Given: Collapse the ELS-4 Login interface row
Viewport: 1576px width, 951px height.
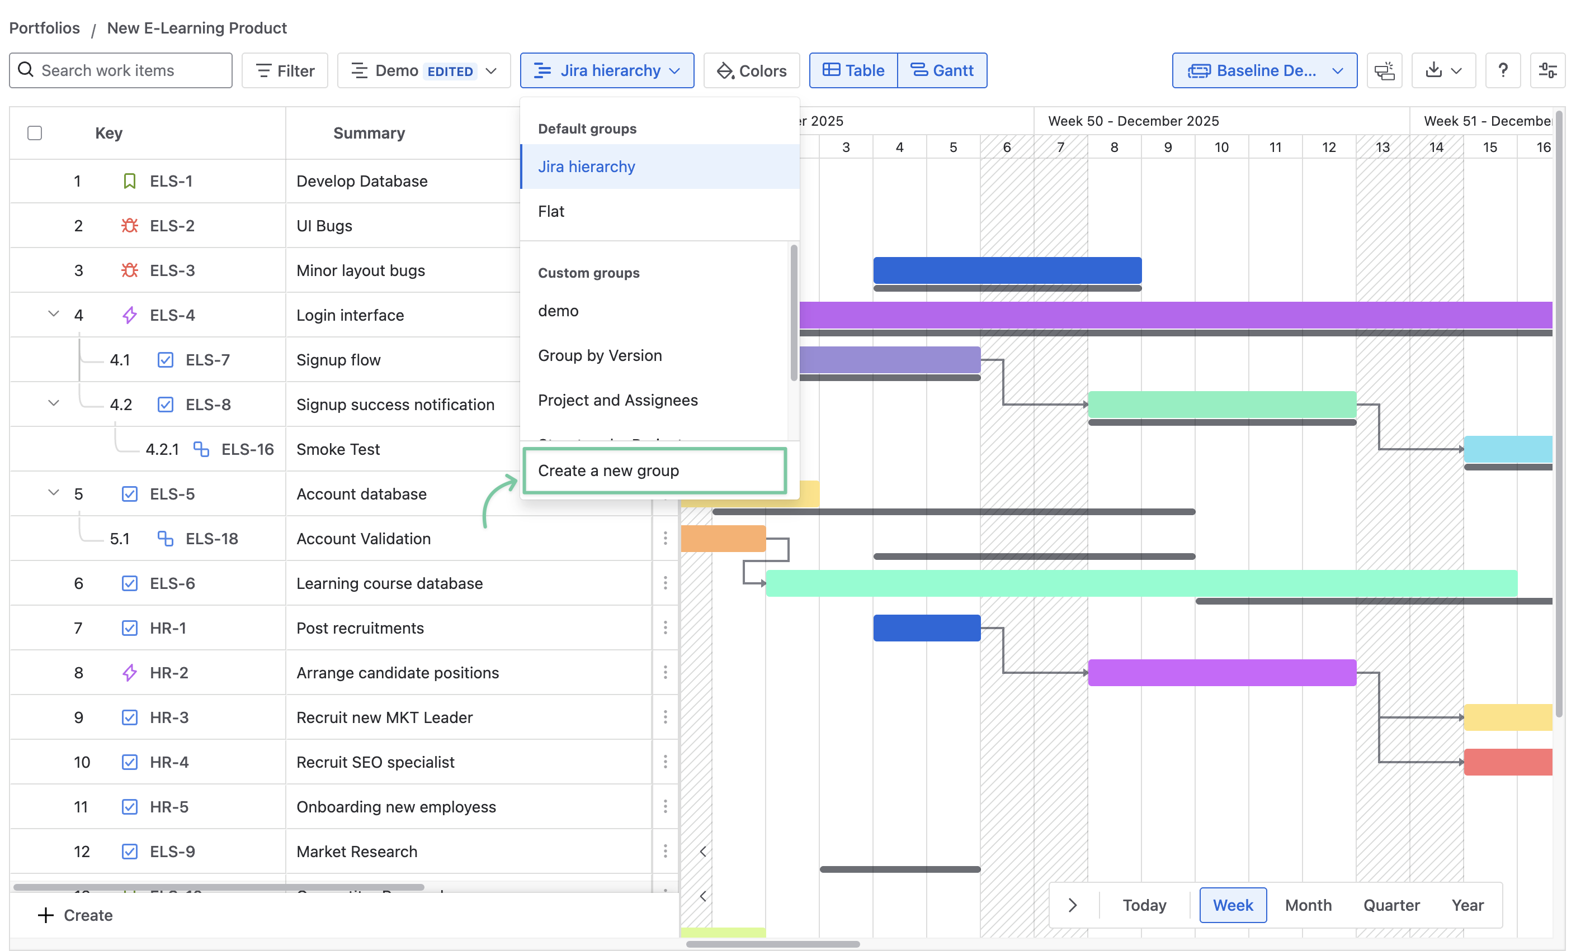Looking at the screenshot, I should point(54,314).
